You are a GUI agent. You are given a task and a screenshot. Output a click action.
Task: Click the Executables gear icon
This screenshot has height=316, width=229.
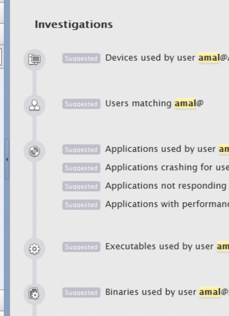[34, 249]
